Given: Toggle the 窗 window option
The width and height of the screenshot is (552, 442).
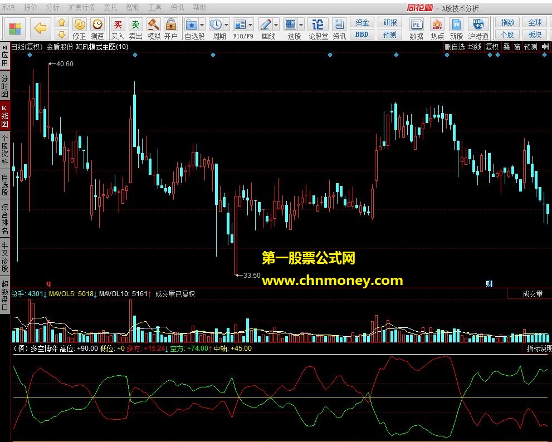Looking at the screenshot, I should 517,47.
